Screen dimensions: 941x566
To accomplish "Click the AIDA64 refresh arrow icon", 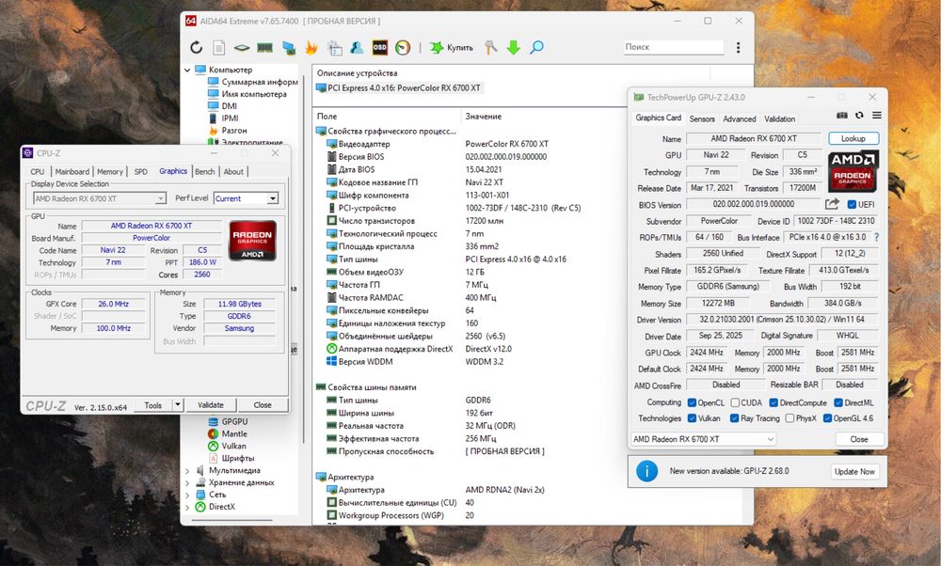I will (197, 47).
